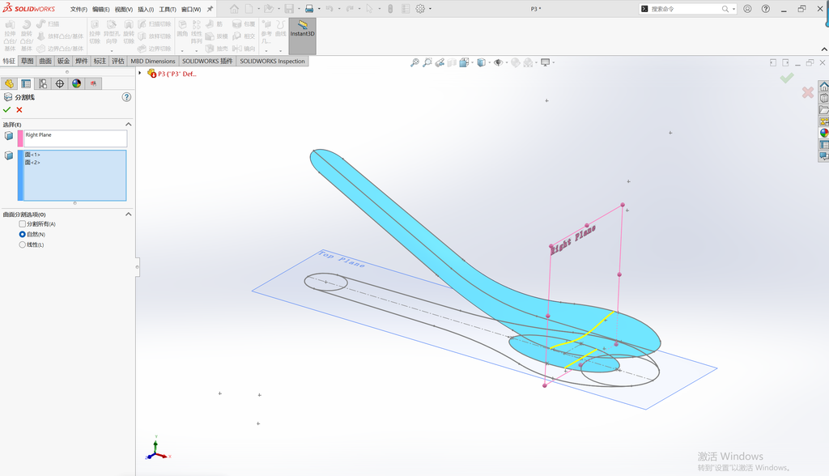The width and height of the screenshot is (829, 476).
Task: Open the ConfigurationManager tab icon
Action: click(43, 83)
